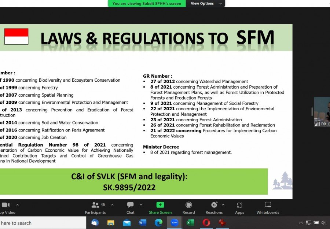Click the 'Minister Decree' heading
The image size is (330, 229).
click(161, 147)
